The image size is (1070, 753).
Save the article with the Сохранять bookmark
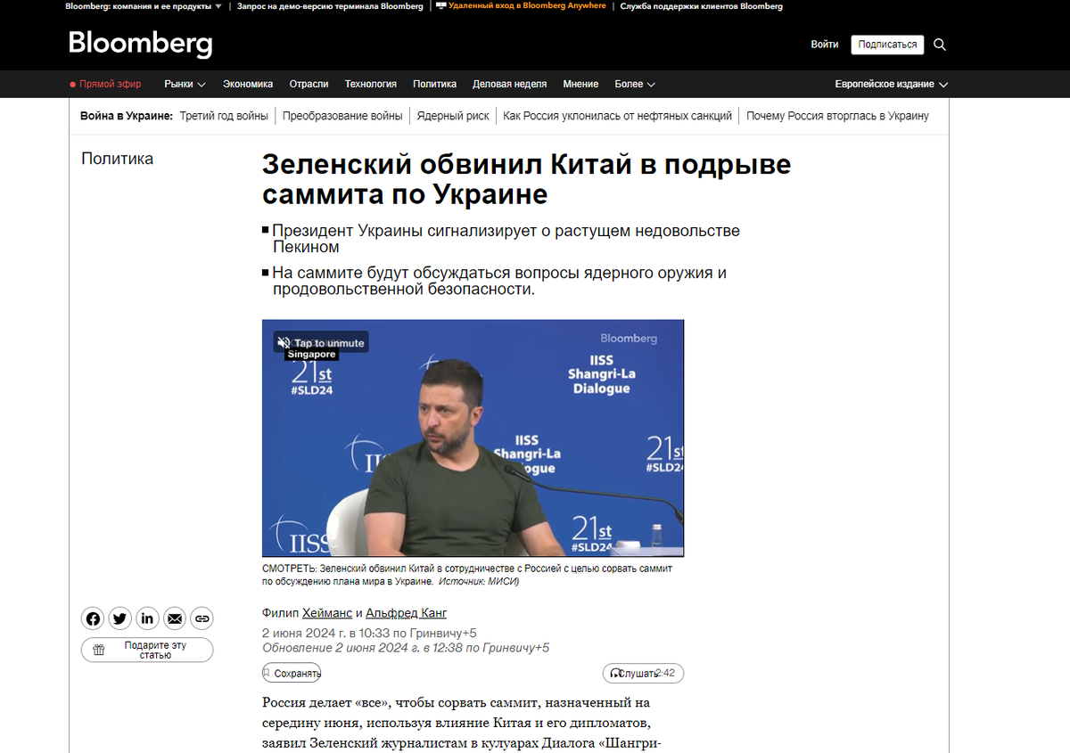(x=292, y=673)
